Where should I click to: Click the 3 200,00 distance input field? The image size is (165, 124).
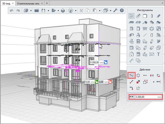(x=145, y=97)
